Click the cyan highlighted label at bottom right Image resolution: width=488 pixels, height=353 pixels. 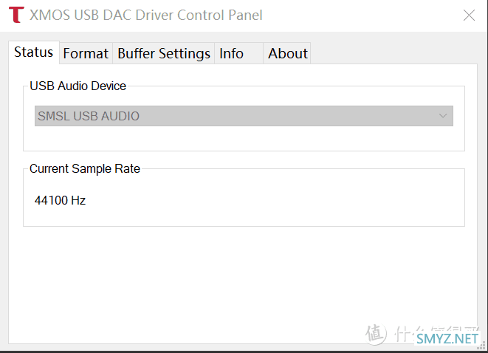click(x=447, y=339)
